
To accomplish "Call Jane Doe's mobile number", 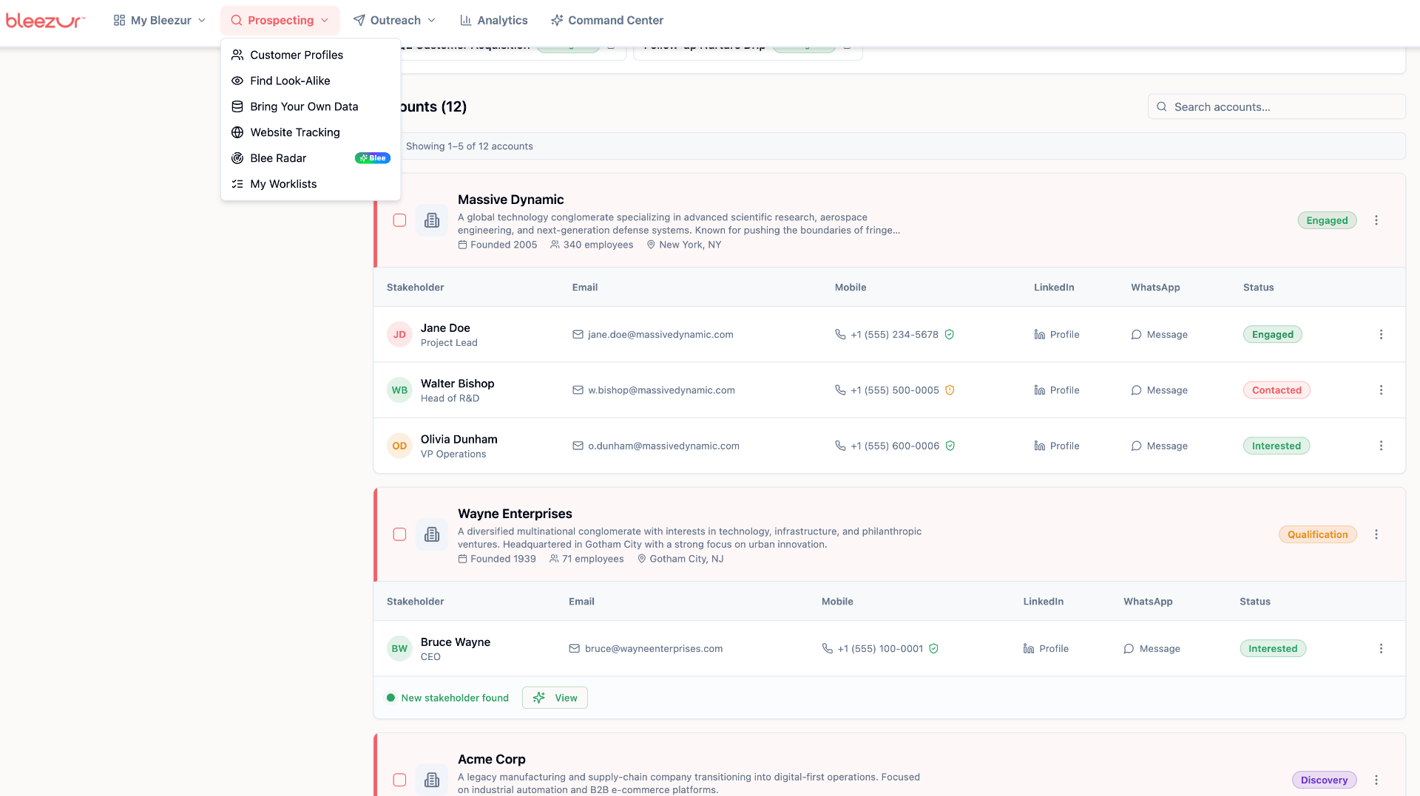I will 887,335.
